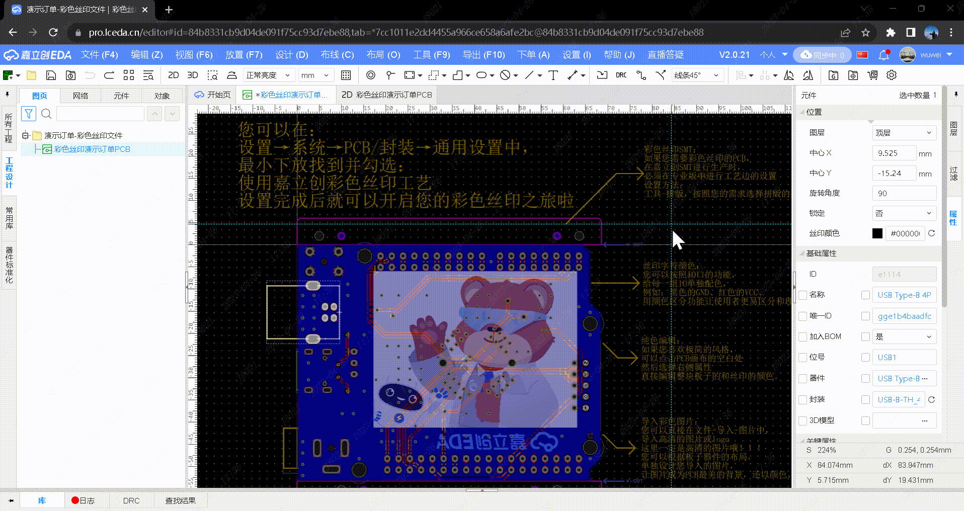Select the line drawing tool
The height and width of the screenshot is (511, 964).
point(529,75)
